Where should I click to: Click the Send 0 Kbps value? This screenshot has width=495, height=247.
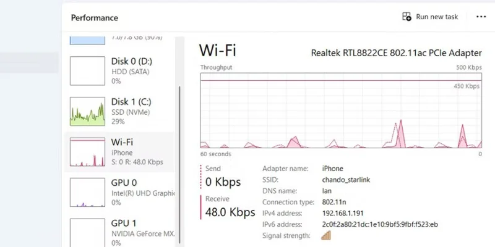[x=223, y=182]
